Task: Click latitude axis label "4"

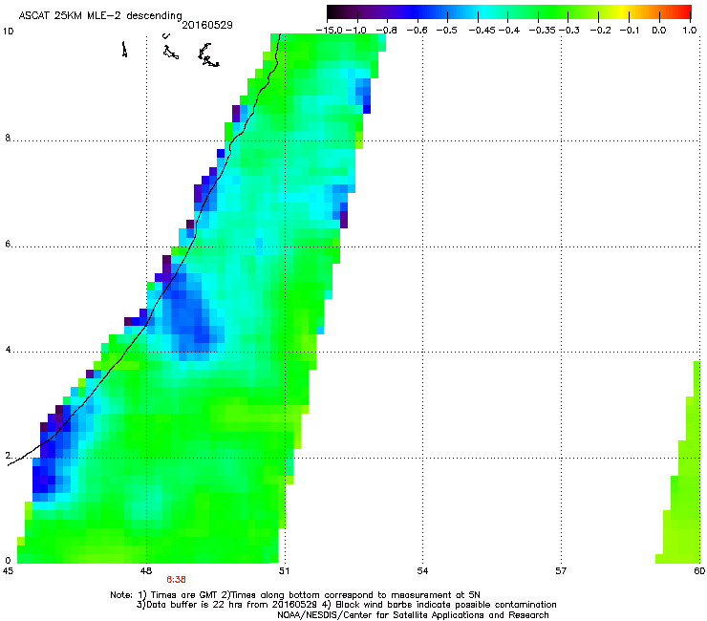Action: [8, 350]
